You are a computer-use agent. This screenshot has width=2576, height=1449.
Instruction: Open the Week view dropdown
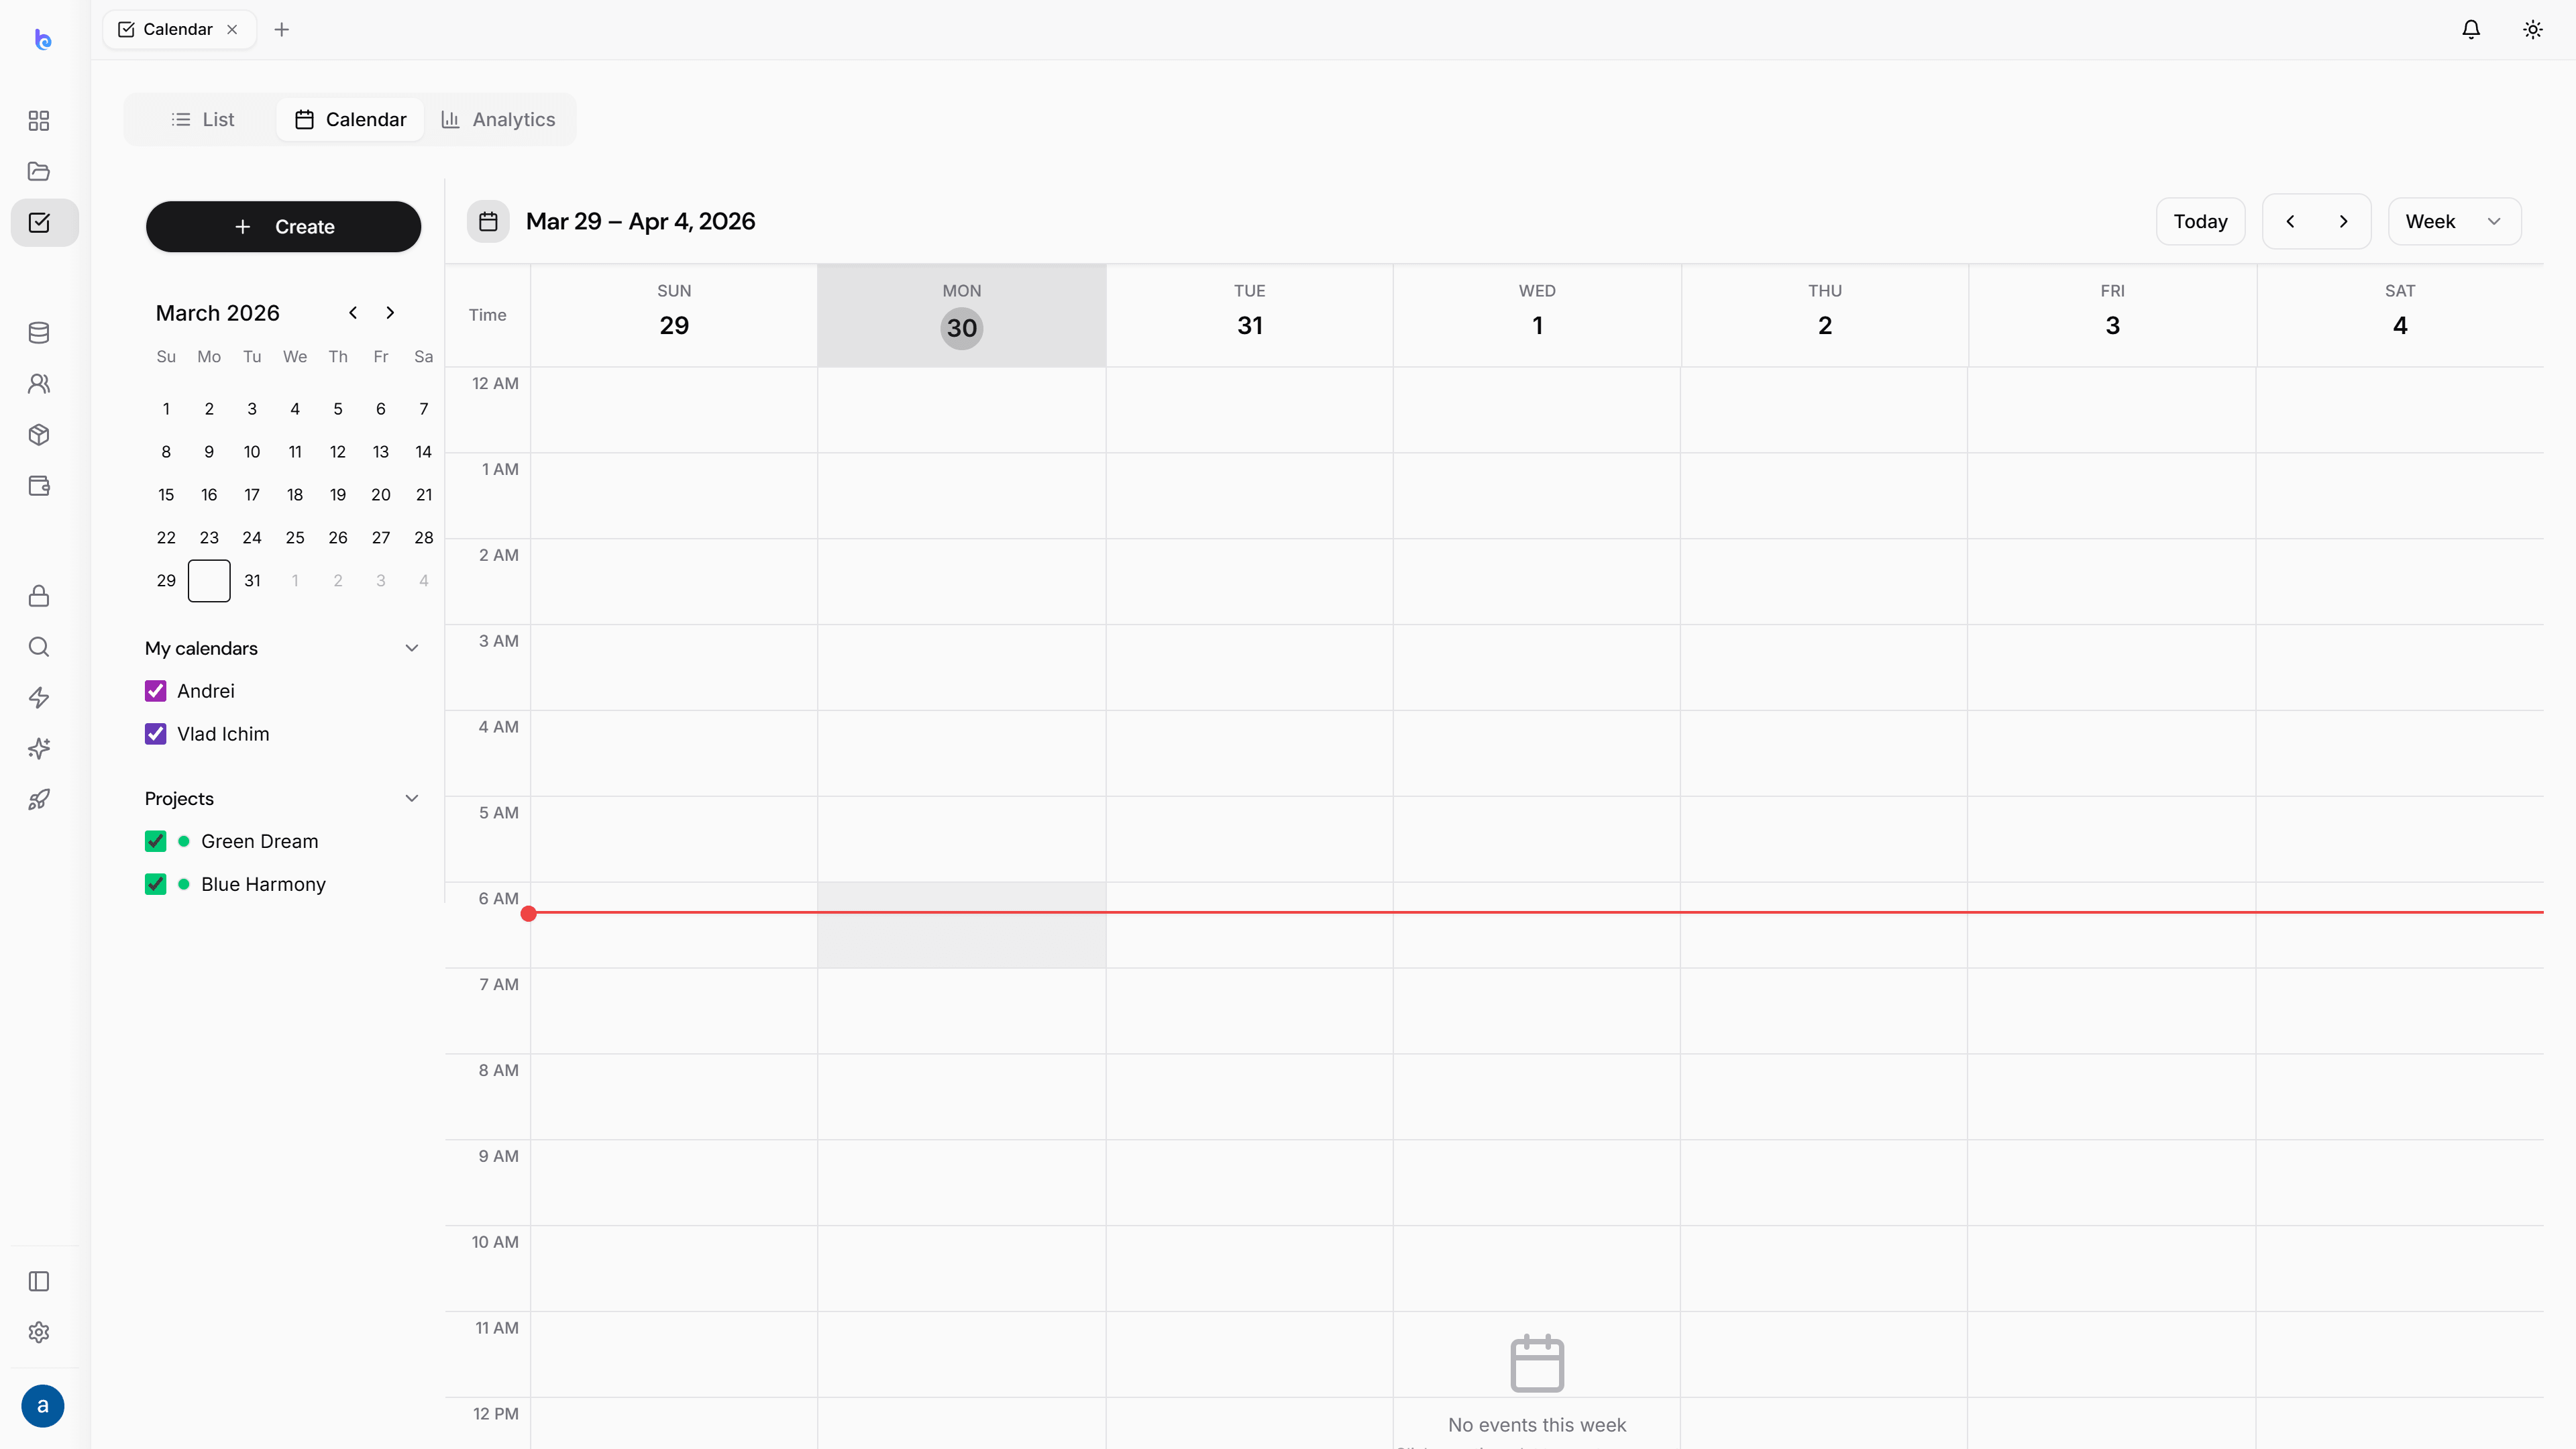(2454, 221)
